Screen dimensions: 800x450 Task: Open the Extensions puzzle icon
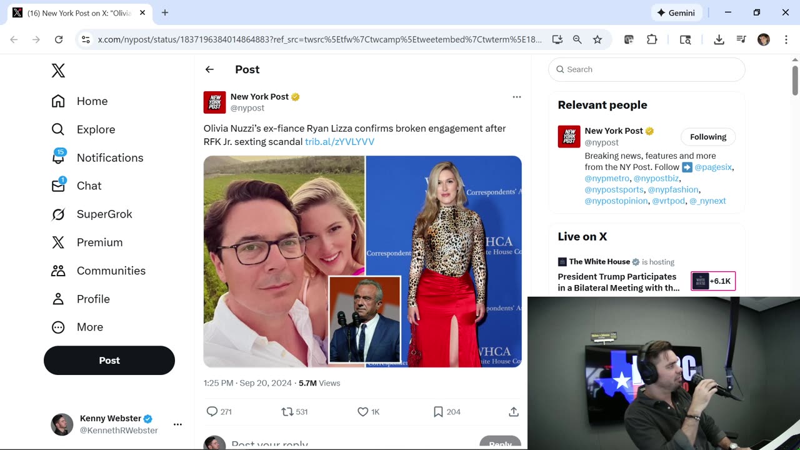(x=652, y=39)
